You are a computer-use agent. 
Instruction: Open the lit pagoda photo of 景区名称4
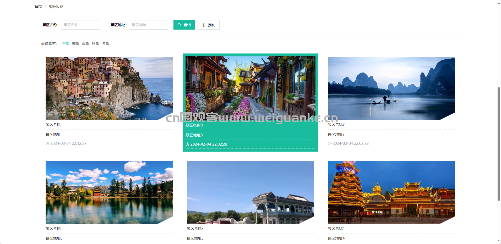pos(391,192)
